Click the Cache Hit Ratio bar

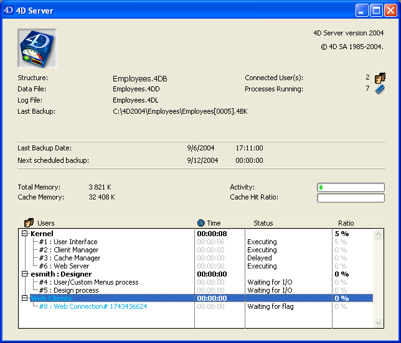[x=351, y=198]
